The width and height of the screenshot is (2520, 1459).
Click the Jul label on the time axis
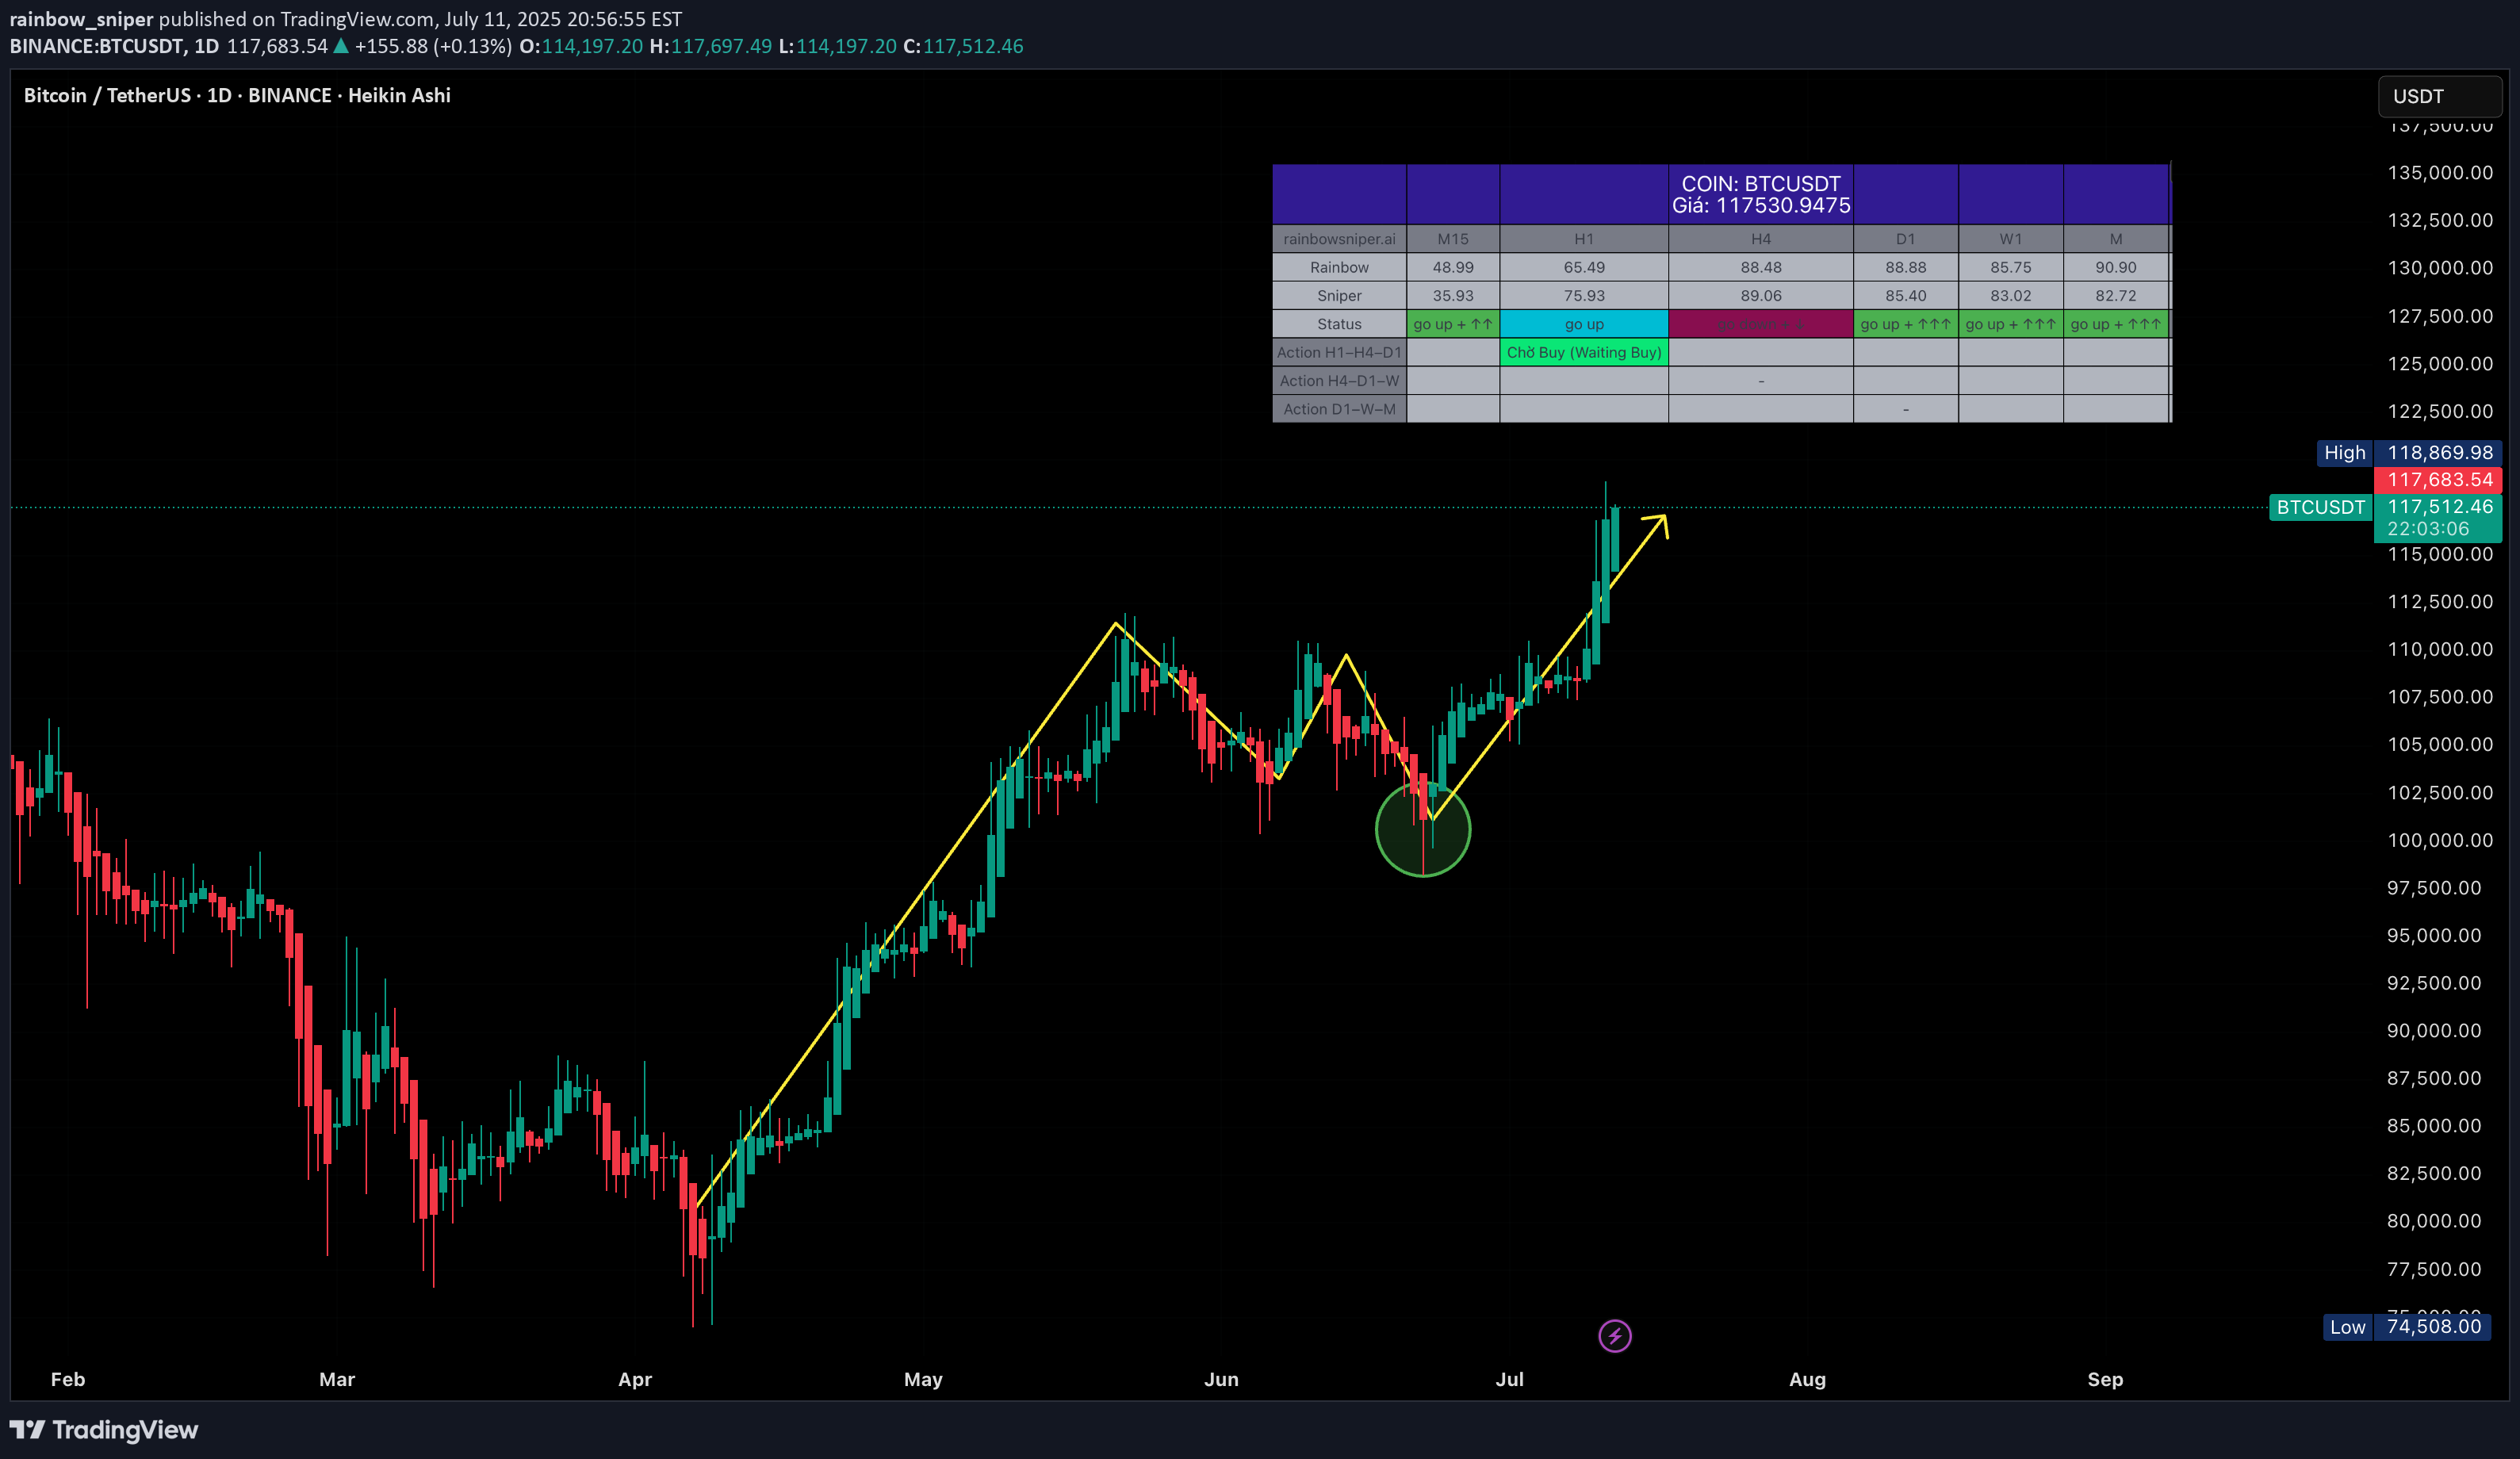click(x=1509, y=1379)
